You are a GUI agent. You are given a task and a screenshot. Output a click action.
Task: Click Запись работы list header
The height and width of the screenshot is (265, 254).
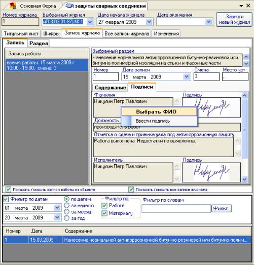click(47, 54)
